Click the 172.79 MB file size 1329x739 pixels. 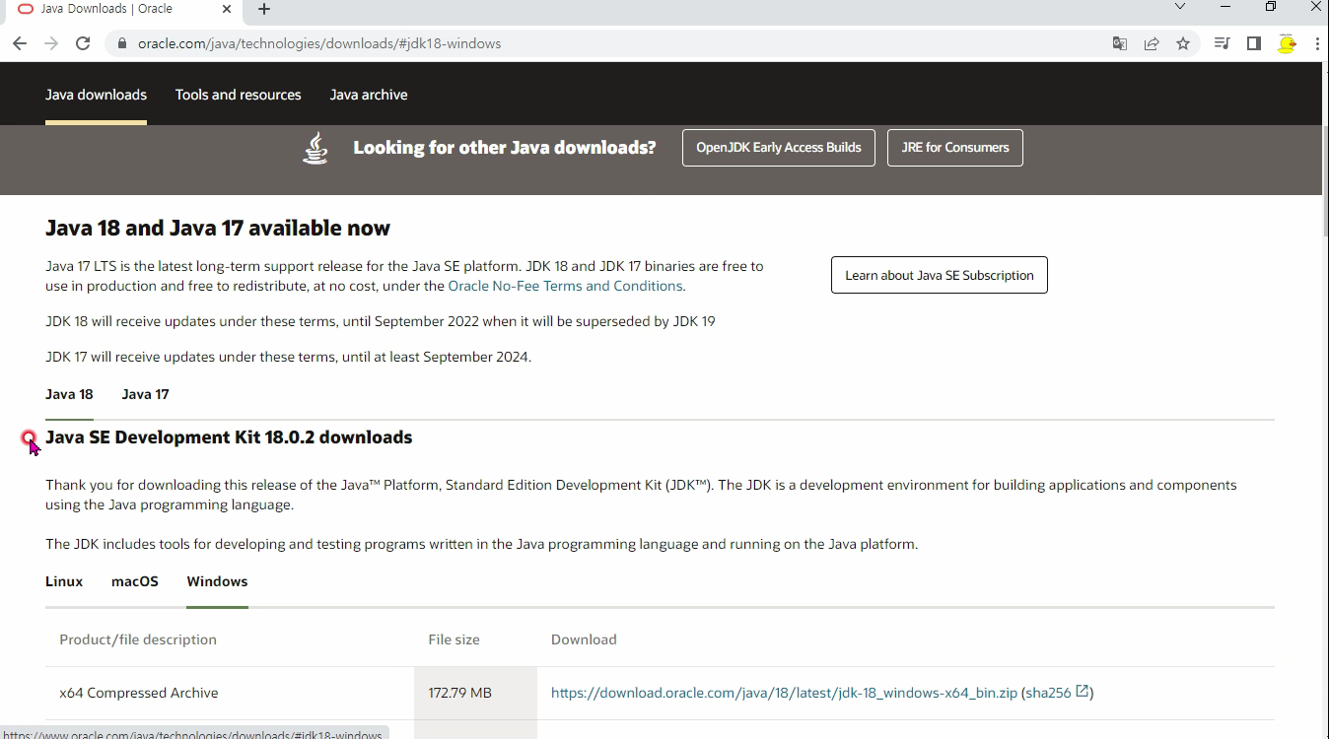pyautogui.click(x=459, y=693)
